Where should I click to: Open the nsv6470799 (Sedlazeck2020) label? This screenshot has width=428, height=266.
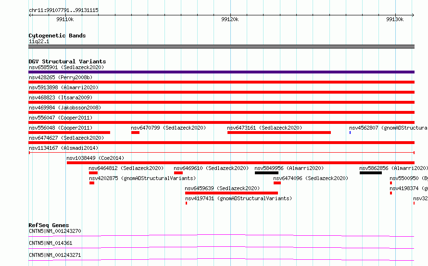(168, 128)
